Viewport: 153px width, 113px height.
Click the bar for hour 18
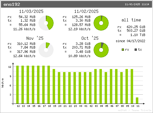pos(49,85)
